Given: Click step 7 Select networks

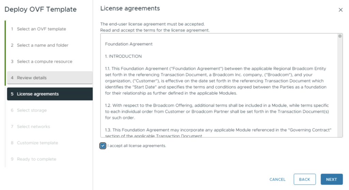Looking at the screenshot, I should 33,127.
